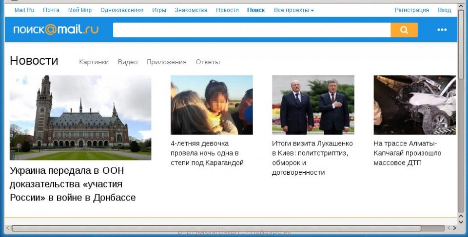
Task: Open the crashed car accident thumbnail
Action: pyautogui.click(x=414, y=105)
